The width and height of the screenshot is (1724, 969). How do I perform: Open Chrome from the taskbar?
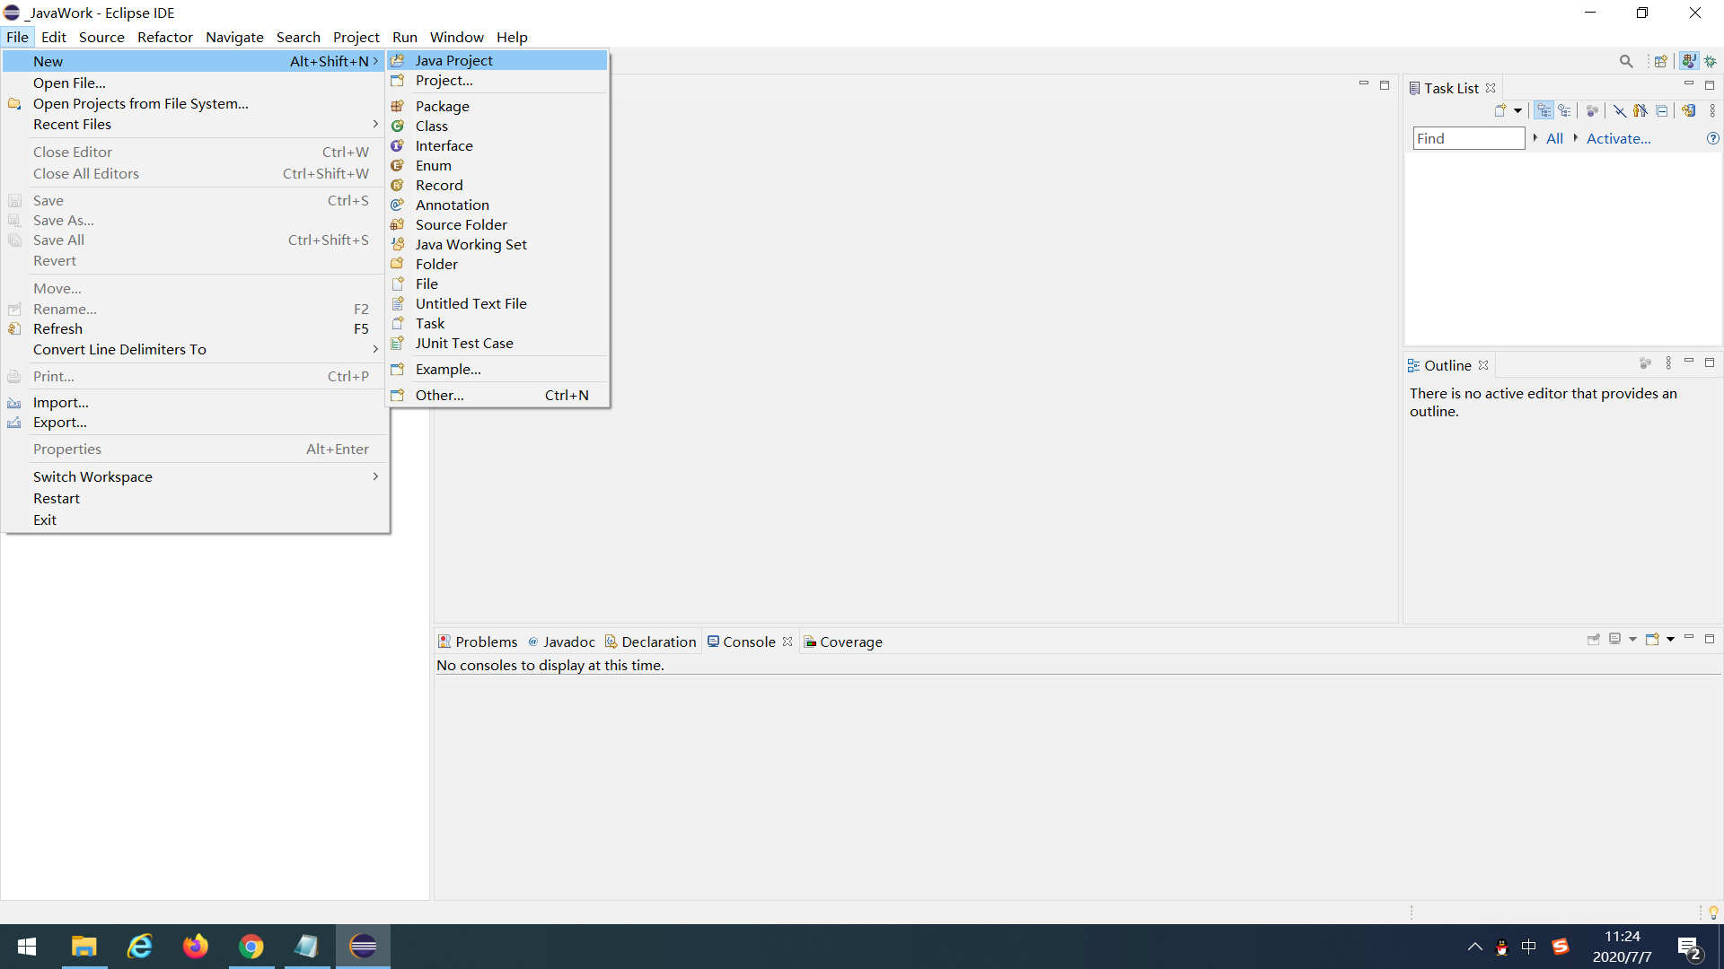click(x=251, y=947)
